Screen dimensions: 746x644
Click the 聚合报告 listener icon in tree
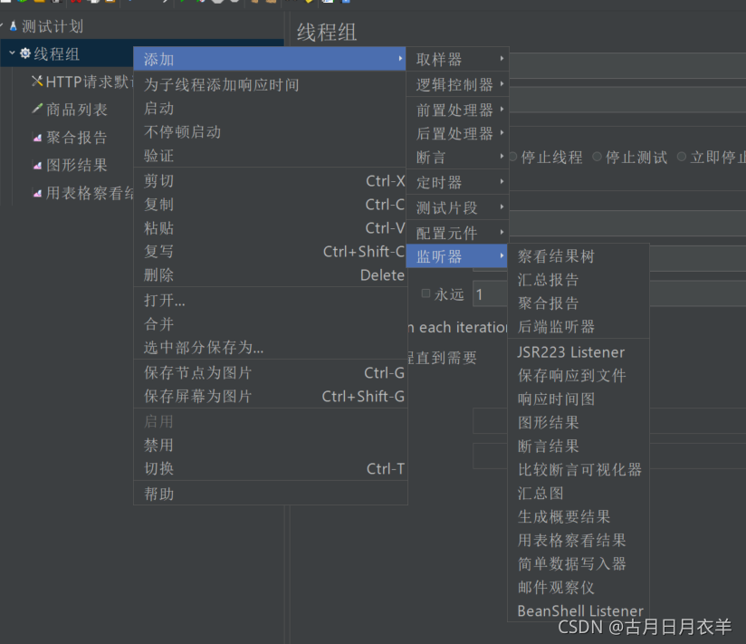tap(37, 138)
